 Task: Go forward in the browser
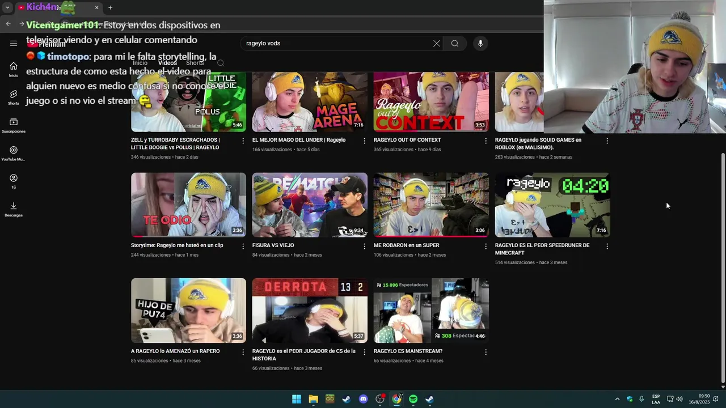22,24
